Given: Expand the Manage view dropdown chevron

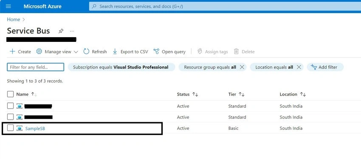Looking at the screenshot, I should pyautogui.click(x=76, y=52).
